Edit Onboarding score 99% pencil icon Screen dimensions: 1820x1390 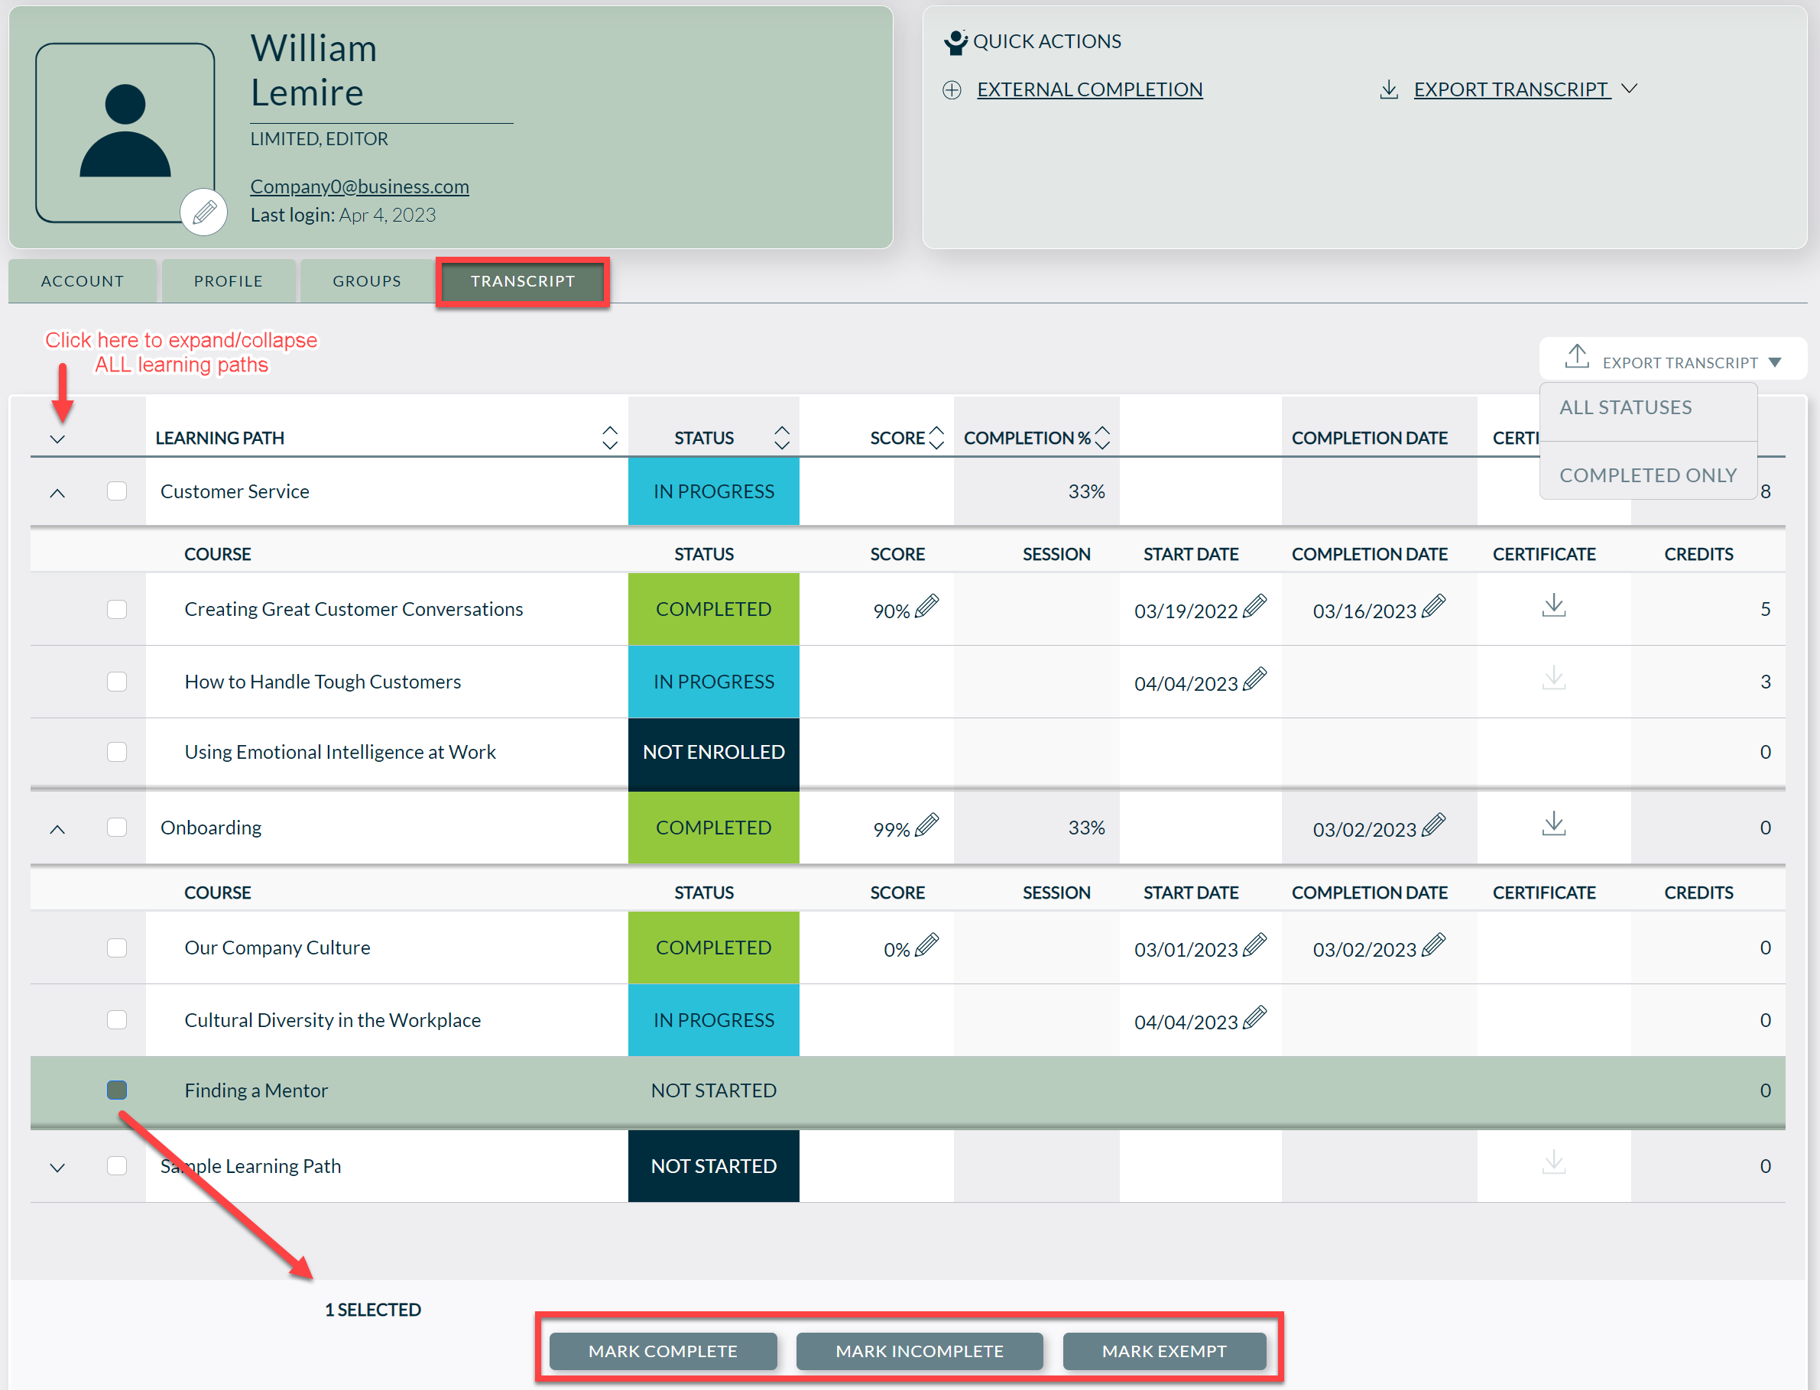pyautogui.click(x=928, y=825)
